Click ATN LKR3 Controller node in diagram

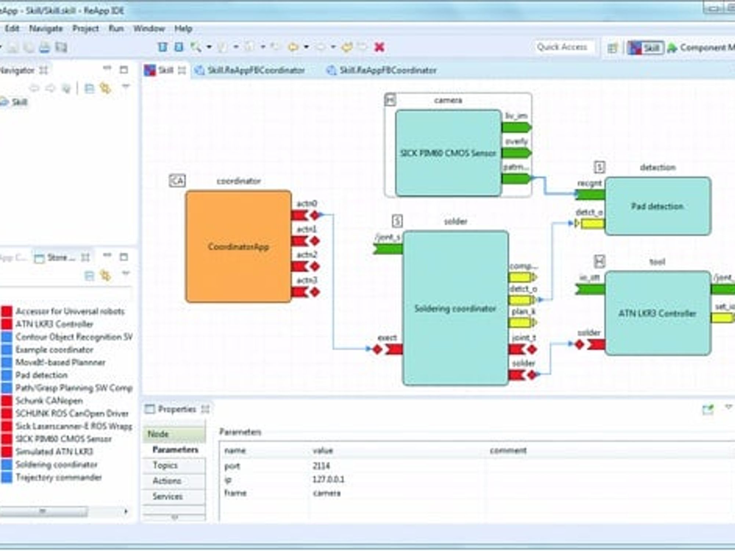[658, 313]
